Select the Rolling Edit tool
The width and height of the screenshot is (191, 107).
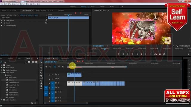pyautogui.click(x=41, y=68)
